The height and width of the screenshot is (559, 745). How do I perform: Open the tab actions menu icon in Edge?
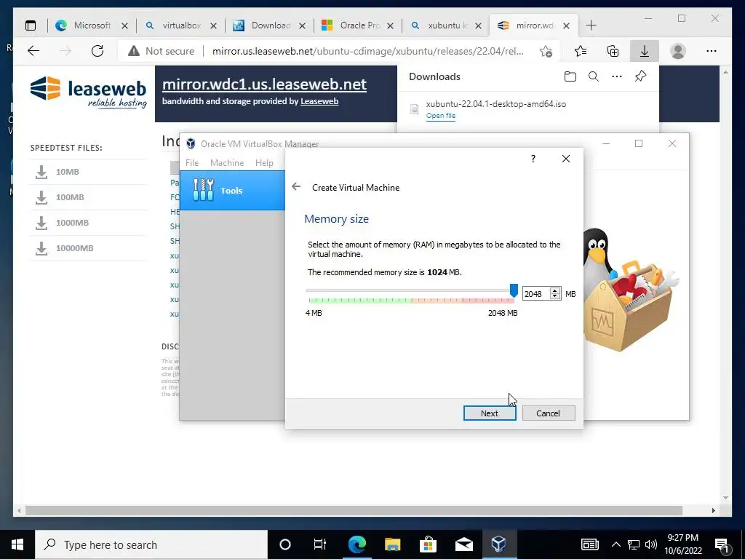31,25
